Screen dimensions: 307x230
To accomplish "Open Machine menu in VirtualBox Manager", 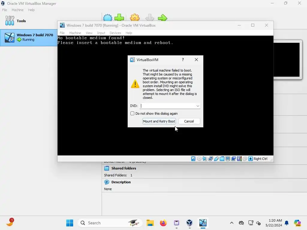I will tap(18, 10).
